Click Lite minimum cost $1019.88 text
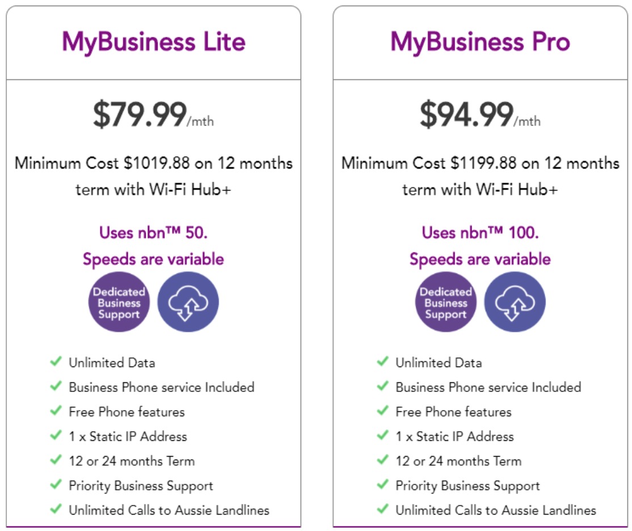Screen dimensions: 632x531 pyautogui.click(x=154, y=164)
